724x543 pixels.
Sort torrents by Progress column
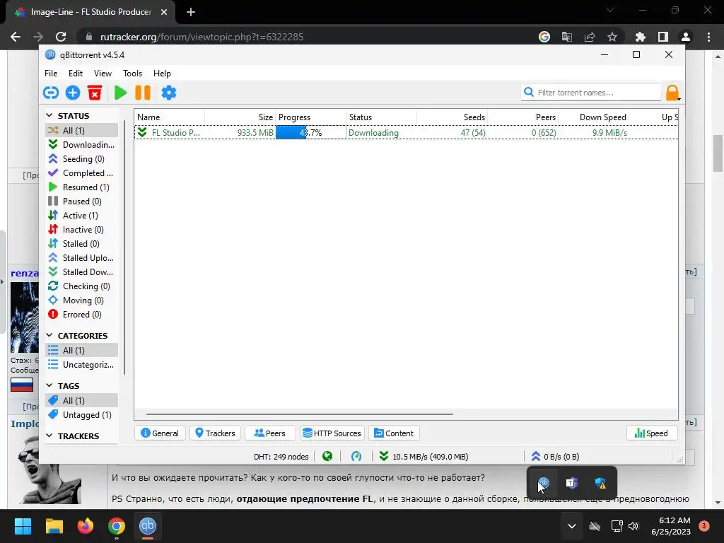[x=311, y=117]
